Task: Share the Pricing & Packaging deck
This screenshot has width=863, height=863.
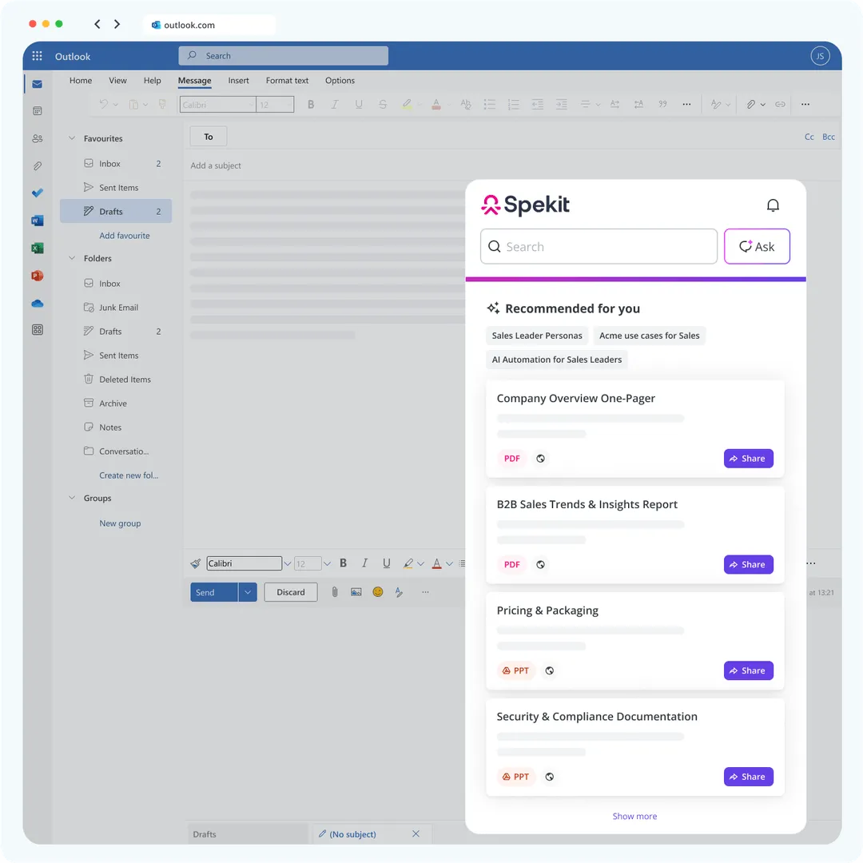Action: point(749,671)
